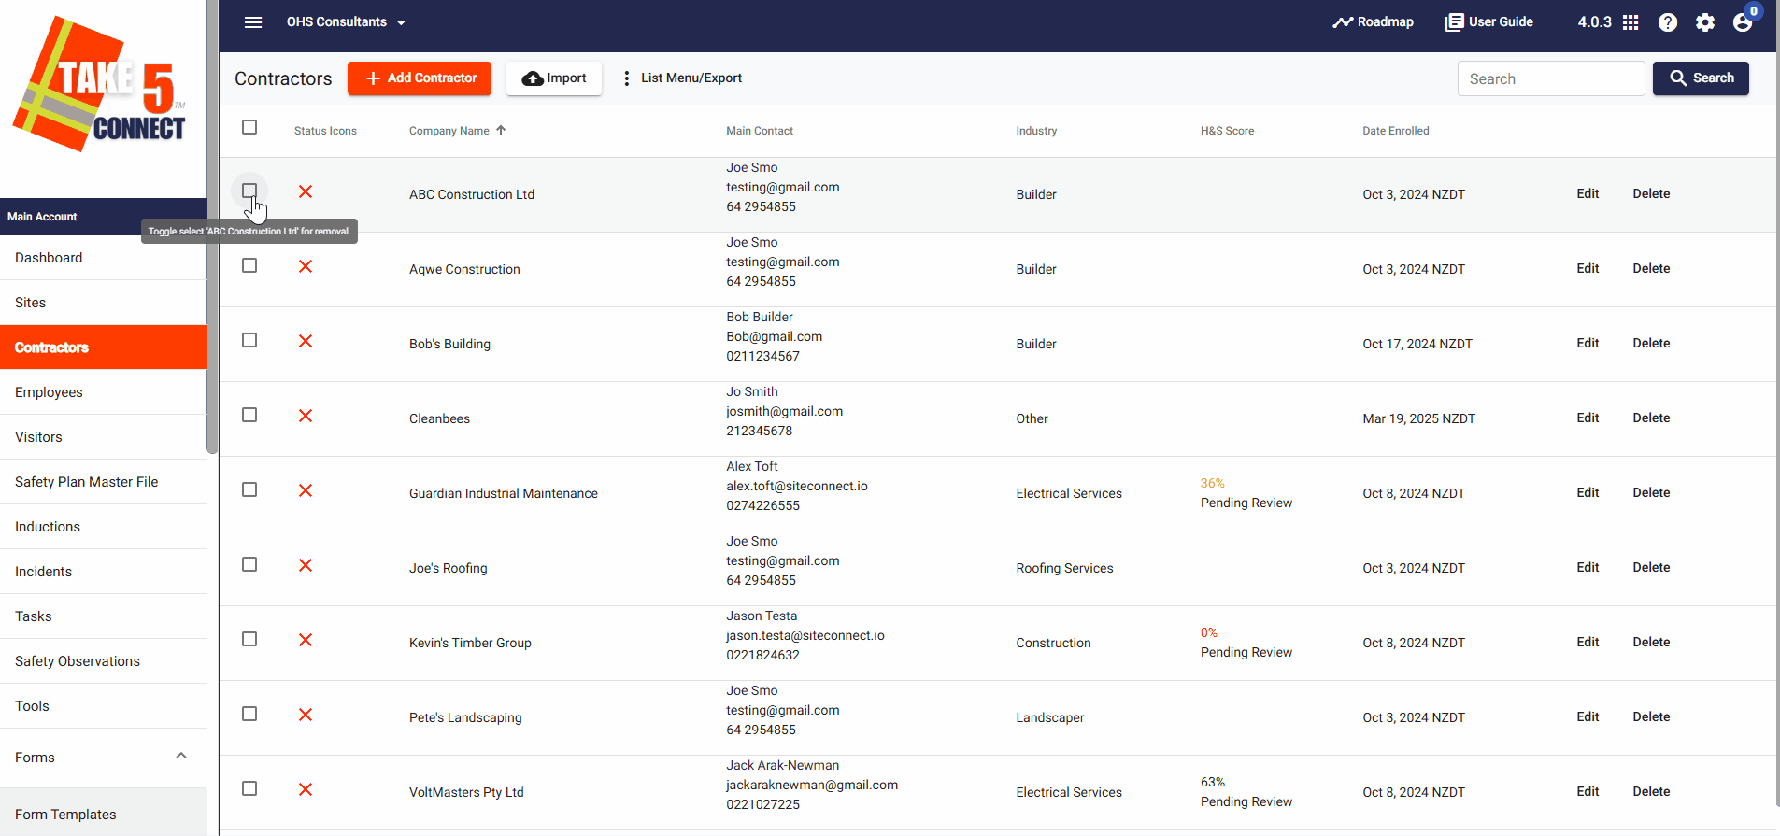Select the Guardian Industrial Maintenance checkbox

tap(249, 489)
